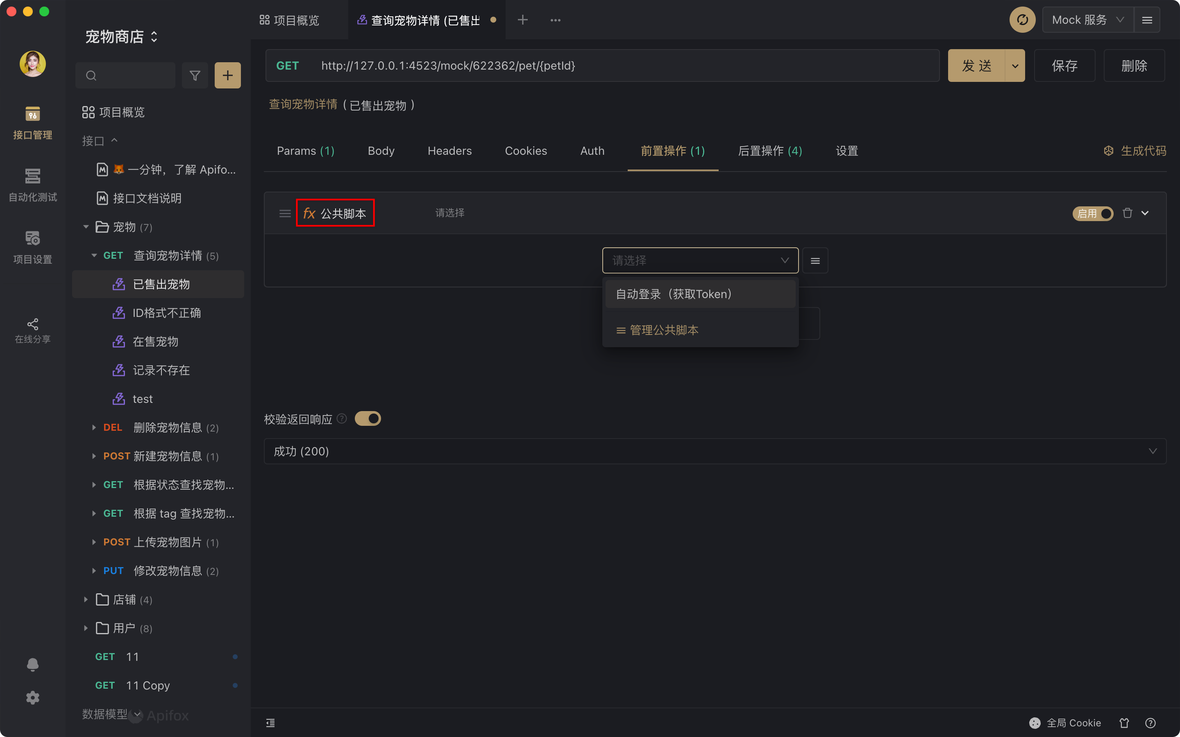Click the filter icon beside search
This screenshot has width=1180, height=737.
click(x=195, y=76)
